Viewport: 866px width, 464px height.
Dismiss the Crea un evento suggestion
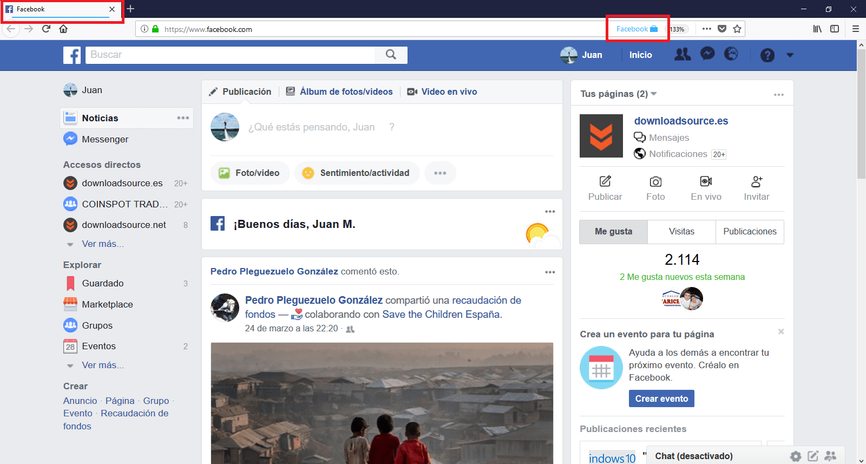tap(781, 331)
